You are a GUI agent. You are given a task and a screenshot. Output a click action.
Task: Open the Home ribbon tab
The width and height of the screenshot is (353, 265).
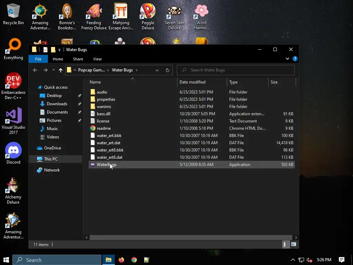pos(58,59)
